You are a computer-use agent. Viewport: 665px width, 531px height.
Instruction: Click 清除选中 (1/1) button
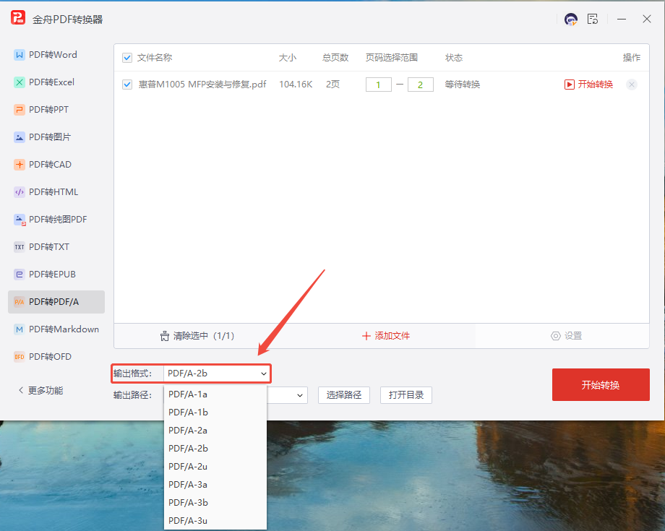click(197, 336)
